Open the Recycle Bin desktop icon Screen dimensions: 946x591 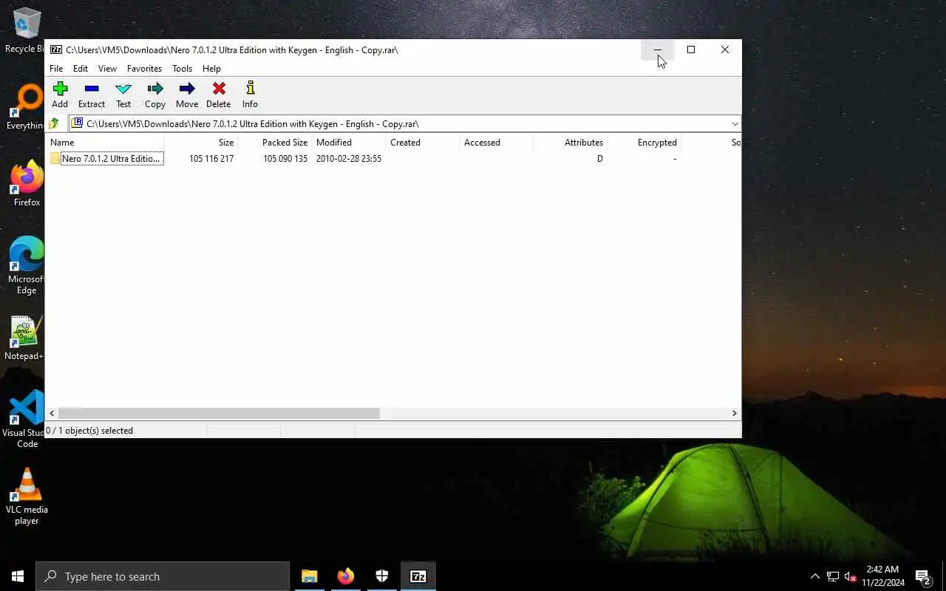[x=27, y=31]
